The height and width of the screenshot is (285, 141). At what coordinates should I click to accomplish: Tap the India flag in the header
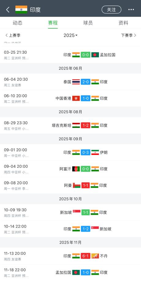tap(21, 10)
